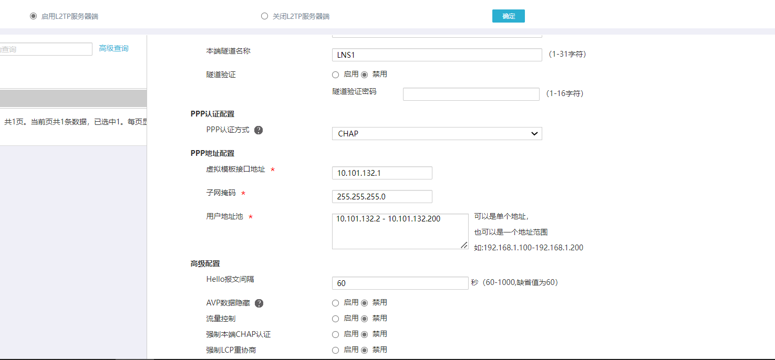
Task: Click the 隧道验证密码 input field
Action: click(471, 94)
